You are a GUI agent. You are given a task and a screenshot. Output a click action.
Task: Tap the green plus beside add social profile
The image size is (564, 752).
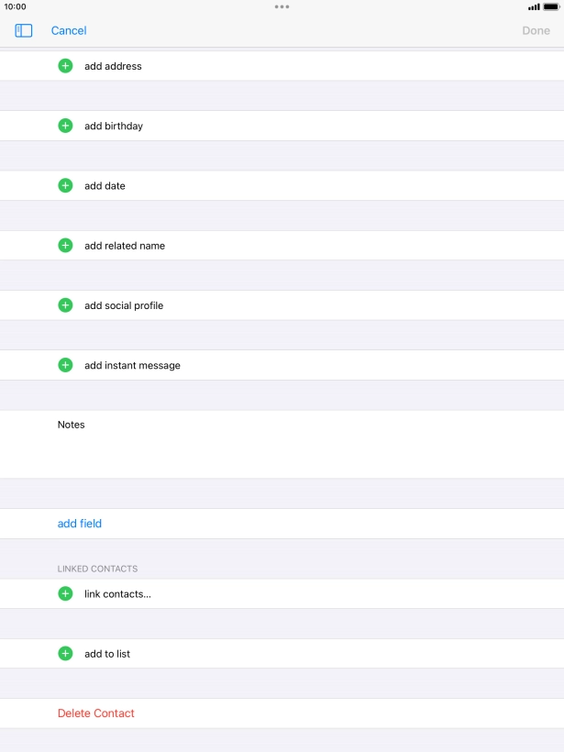tap(65, 304)
